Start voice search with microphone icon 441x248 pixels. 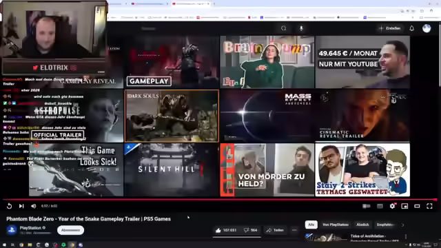[x=301, y=28]
